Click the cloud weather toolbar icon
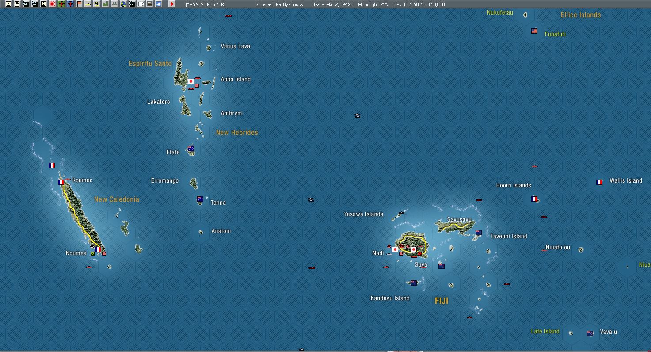651x352 pixels. tap(159, 4)
